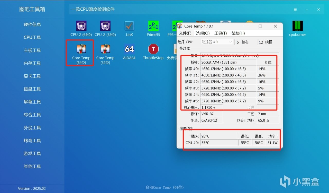Launch the CPU-Z (64位) tool
The width and height of the screenshot is (329, 193).
coord(81,29)
